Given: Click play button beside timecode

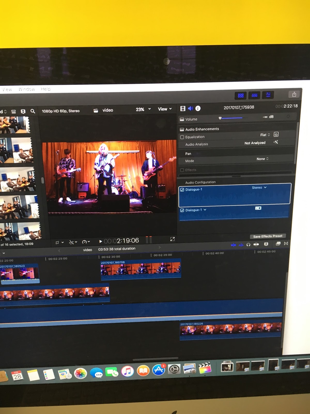Looking at the screenshot, I should tap(100, 241).
